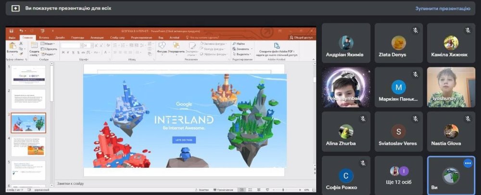481x195 pixels.
Task: Click the presenting screen icon in top banner
Action: (15, 8)
